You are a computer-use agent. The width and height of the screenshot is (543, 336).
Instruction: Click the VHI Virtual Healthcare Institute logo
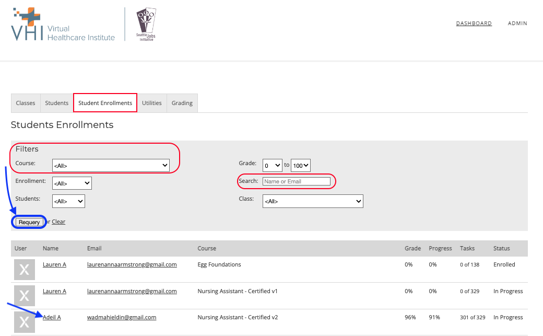coord(63,24)
